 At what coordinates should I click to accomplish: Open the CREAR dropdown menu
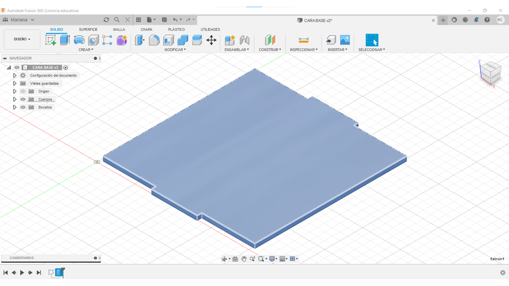[86, 50]
